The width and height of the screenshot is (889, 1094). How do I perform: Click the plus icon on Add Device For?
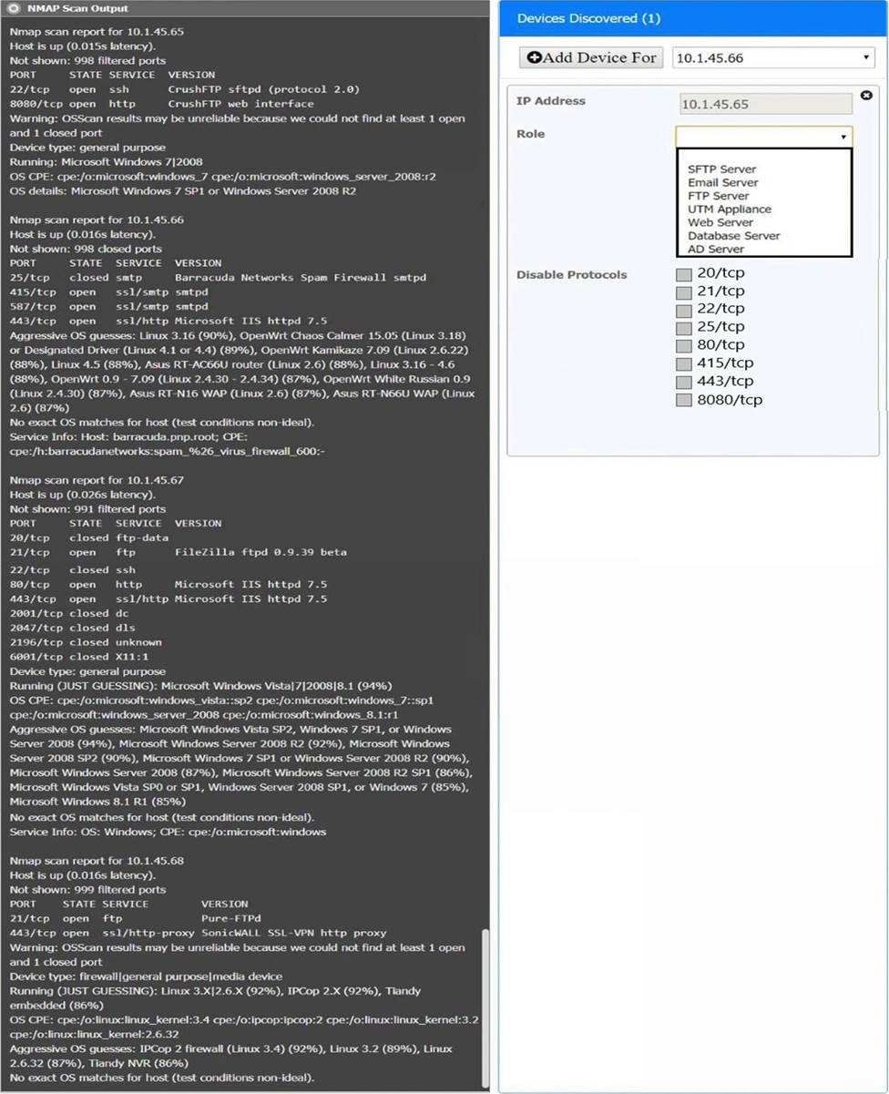(x=535, y=57)
